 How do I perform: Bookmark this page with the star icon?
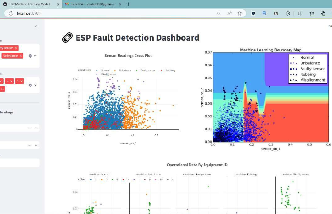pyautogui.click(x=239, y=13)
